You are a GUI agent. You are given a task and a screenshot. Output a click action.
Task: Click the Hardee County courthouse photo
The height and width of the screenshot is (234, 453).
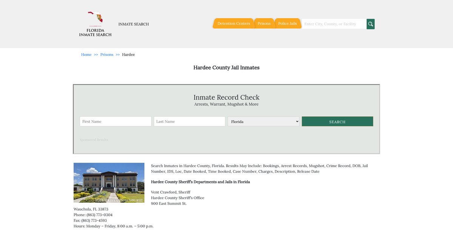coord(109,183)
